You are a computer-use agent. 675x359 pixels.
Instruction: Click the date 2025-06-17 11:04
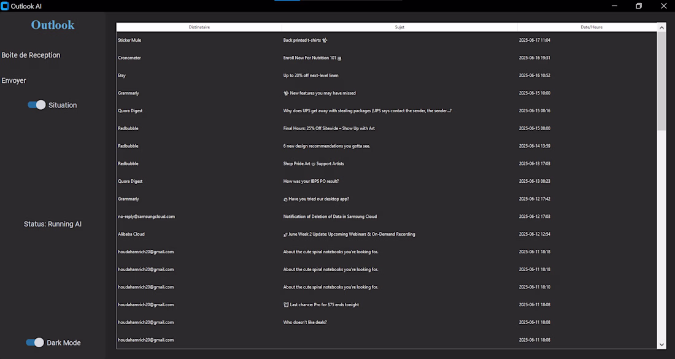tap(534, 40)
